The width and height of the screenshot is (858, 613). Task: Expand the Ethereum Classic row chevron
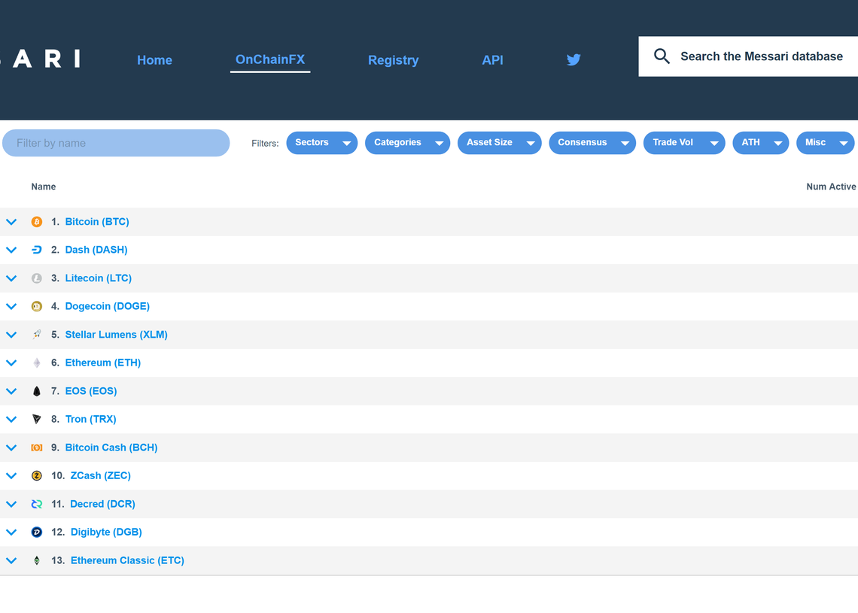point(11,560)
